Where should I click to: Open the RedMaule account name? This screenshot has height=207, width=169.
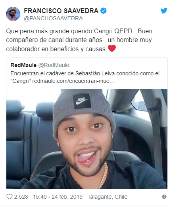(x=23, y=65)
